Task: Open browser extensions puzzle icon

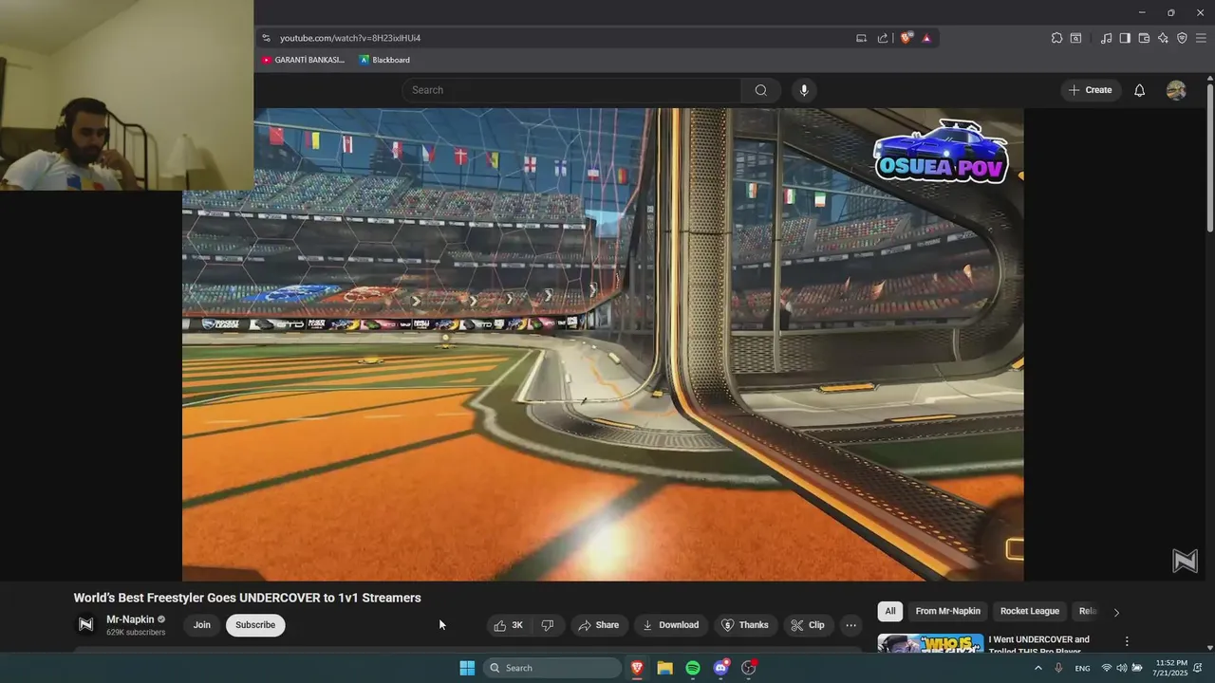Action: 1056,38
